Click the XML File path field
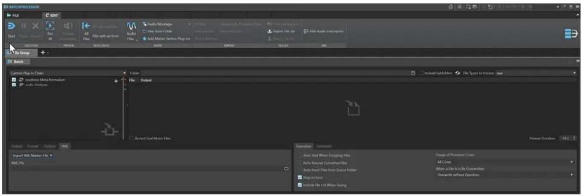582x196 pixels. click(x=146, y=169)
